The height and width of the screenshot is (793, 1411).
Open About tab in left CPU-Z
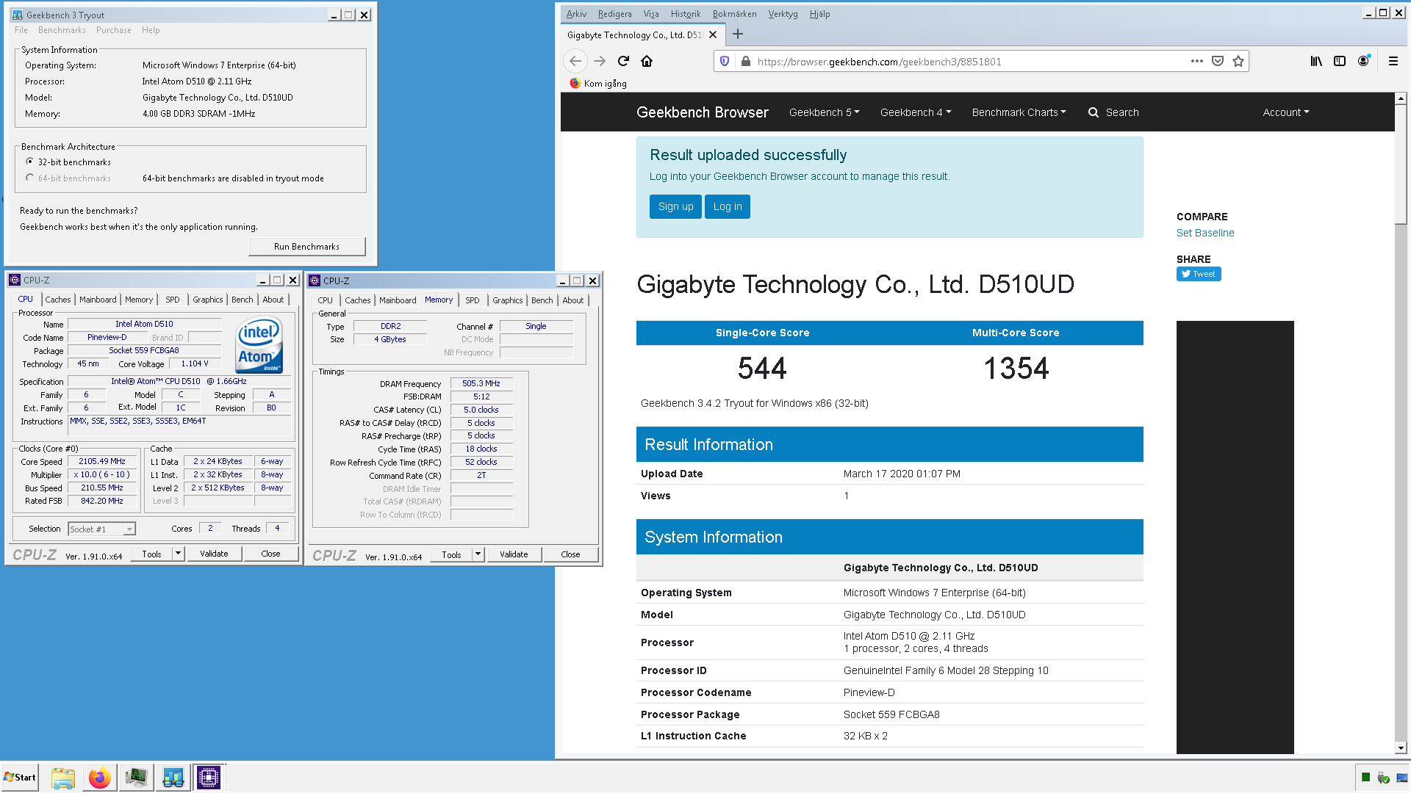click(273, 300)
